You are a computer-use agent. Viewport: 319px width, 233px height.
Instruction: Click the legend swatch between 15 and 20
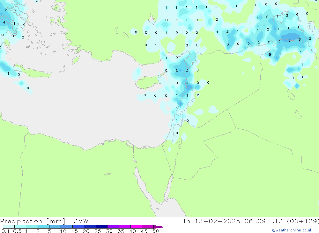point(78,227)
